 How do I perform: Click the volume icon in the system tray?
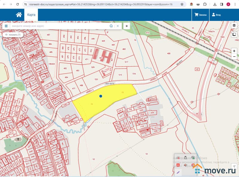(185, 165)
